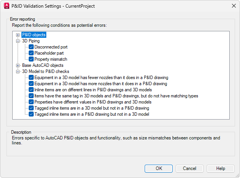
Task: Click the AutoCAD app icon in title bar
Action: coord(6,6)
